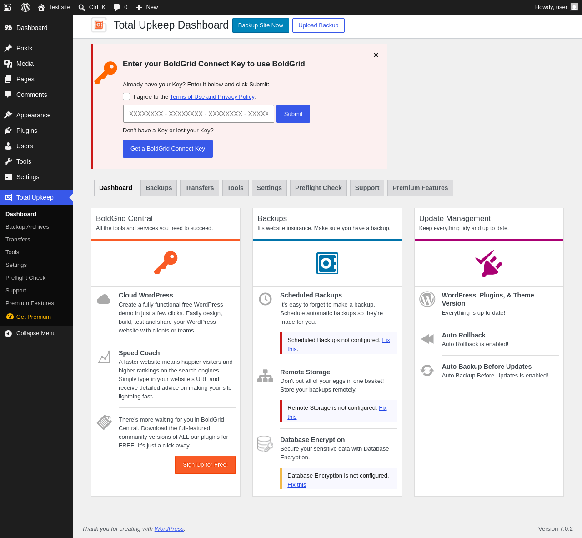Viewport: 582px width, 538px height.
Task: Click Fix this link for Database Encryption
Action: [297, 485]
